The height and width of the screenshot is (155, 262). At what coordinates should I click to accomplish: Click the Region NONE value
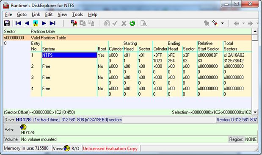[251, 139]
